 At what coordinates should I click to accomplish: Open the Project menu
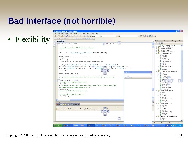[67, 34]
